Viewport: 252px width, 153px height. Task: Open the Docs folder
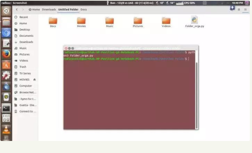(x=53, y=22)
